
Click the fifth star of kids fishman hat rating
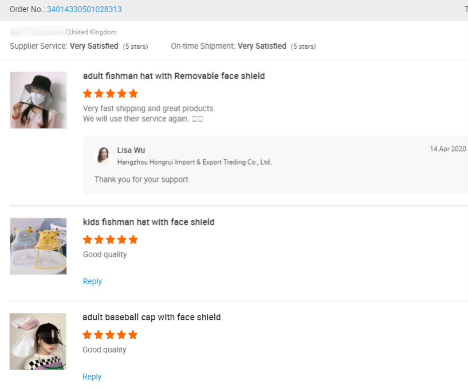point(133,239)
